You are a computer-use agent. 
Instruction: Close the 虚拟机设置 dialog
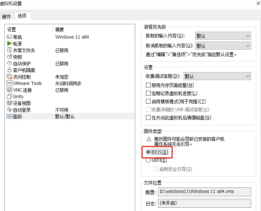pyautogui.click(x=258, y=3)
